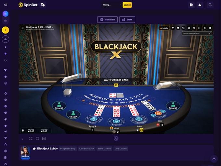The image size is (221, 166).
Task: Click the yellow plus deposit button
Action: tap(6, 30)
